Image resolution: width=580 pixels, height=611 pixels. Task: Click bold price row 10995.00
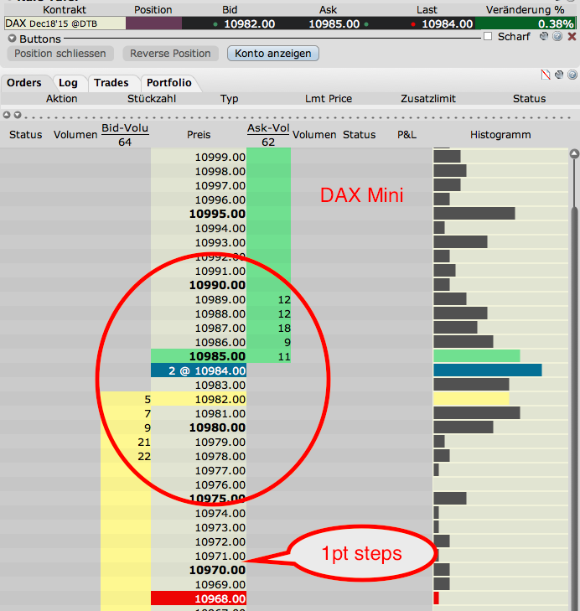(218, 214)
